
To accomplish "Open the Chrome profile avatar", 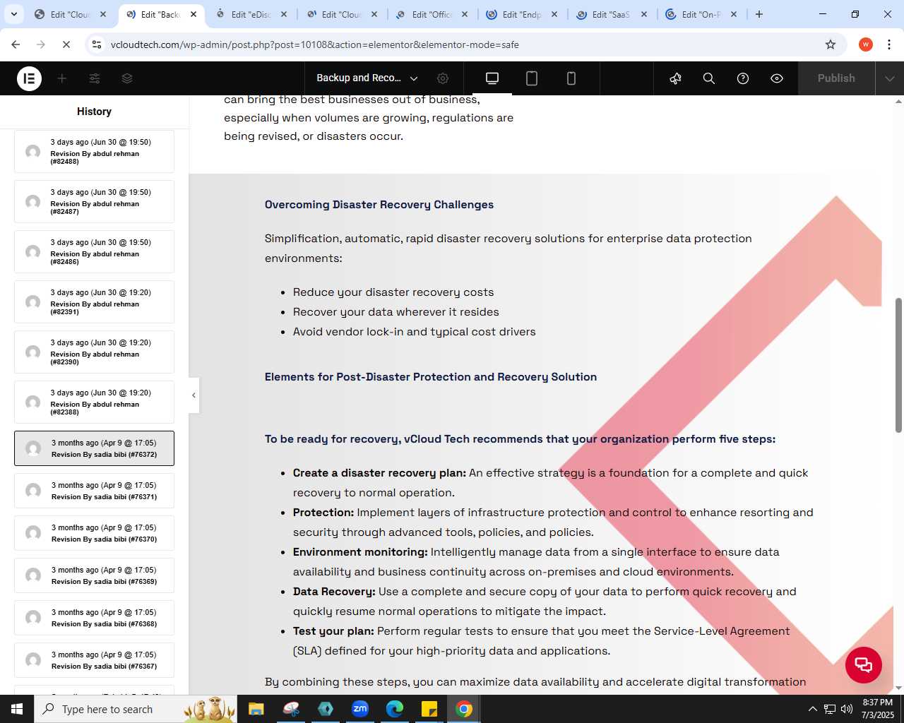I will [865, 44].
